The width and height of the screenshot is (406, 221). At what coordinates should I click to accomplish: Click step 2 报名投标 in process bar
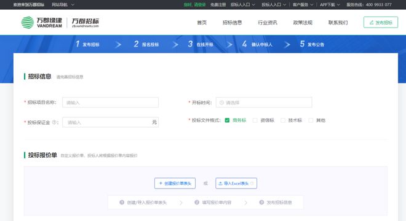click(x=146, y=44)
